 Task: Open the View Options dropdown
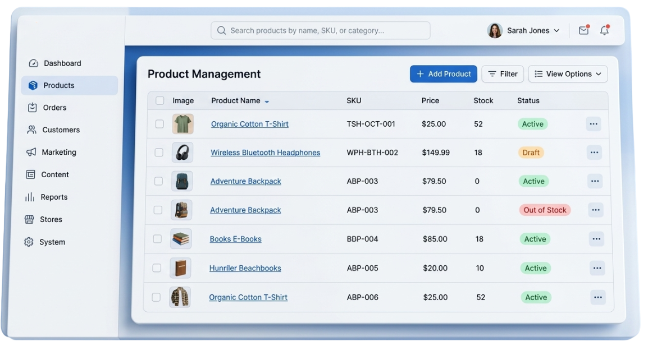pyautogui.click(x=567, y=73)
